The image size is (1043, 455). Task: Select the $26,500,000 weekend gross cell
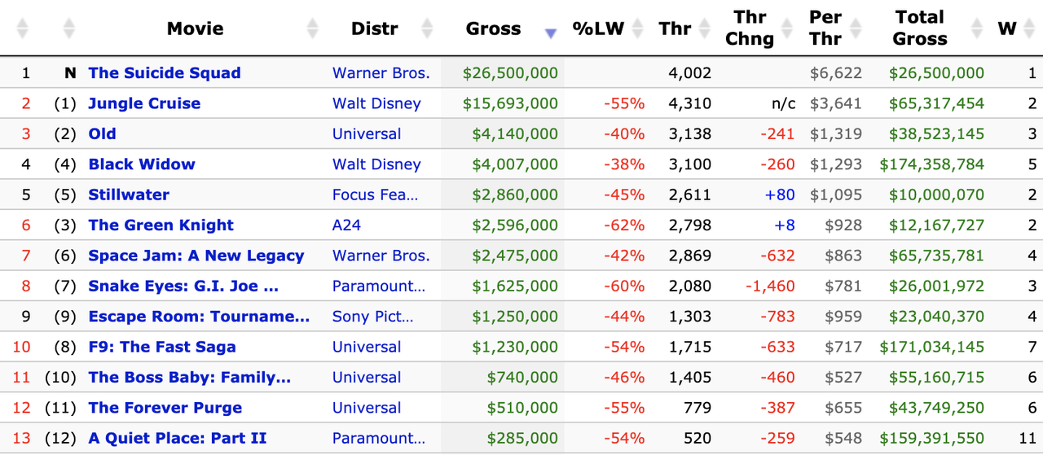point(510,73)
